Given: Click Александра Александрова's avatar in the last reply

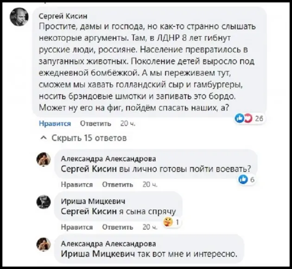Looking at the screenshot, I should [x=44, y=244].
